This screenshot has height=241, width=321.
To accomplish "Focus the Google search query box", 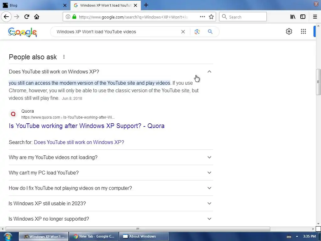I will click(117, 32).
